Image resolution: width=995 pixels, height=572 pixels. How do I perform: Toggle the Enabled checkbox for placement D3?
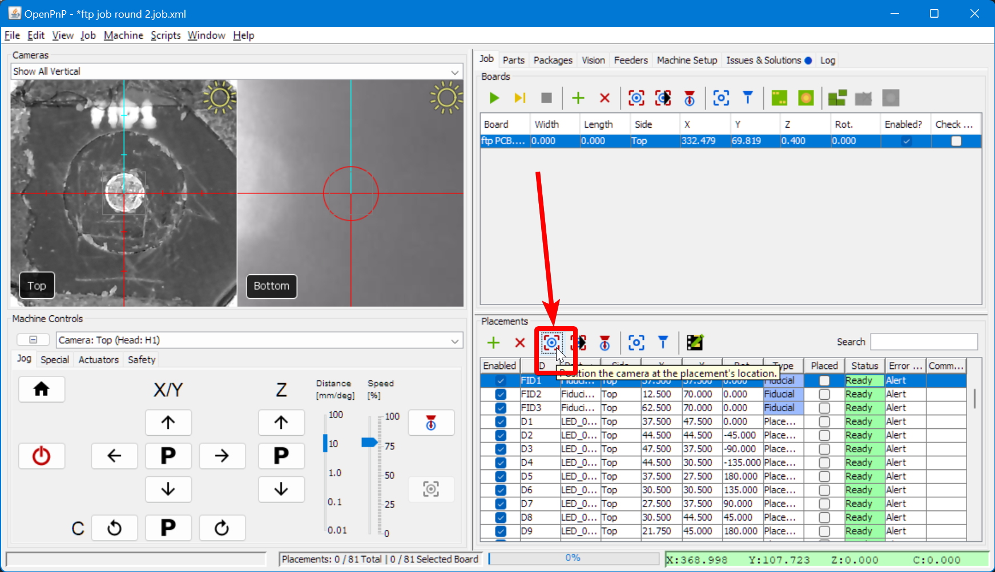tap(500, 449)
